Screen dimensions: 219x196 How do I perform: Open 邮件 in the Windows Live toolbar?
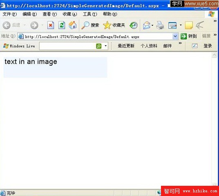168,46
